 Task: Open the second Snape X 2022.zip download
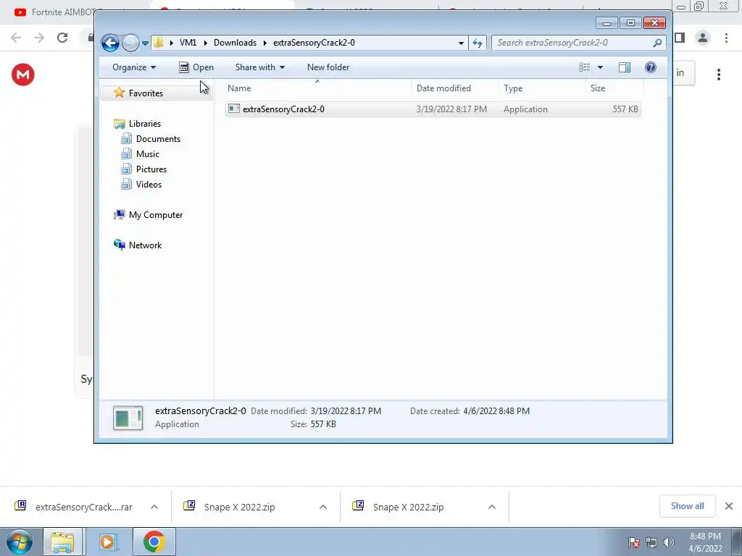(x=399, y=507)
